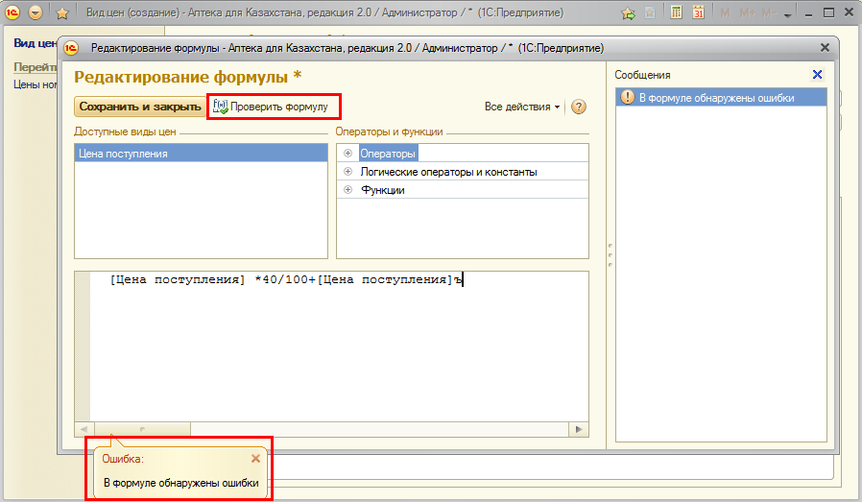Select Цена поступления in available price types

coord(125,154)
